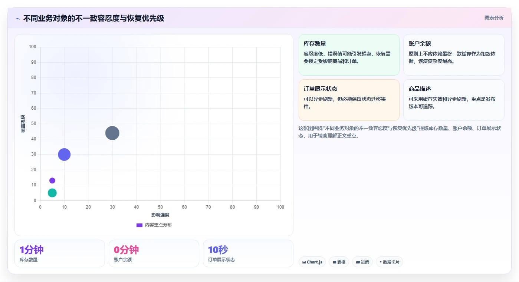
Task: Click the chart title 不同业务对象的不一致容忍度与恢复优先级
Action: point(93,18)
